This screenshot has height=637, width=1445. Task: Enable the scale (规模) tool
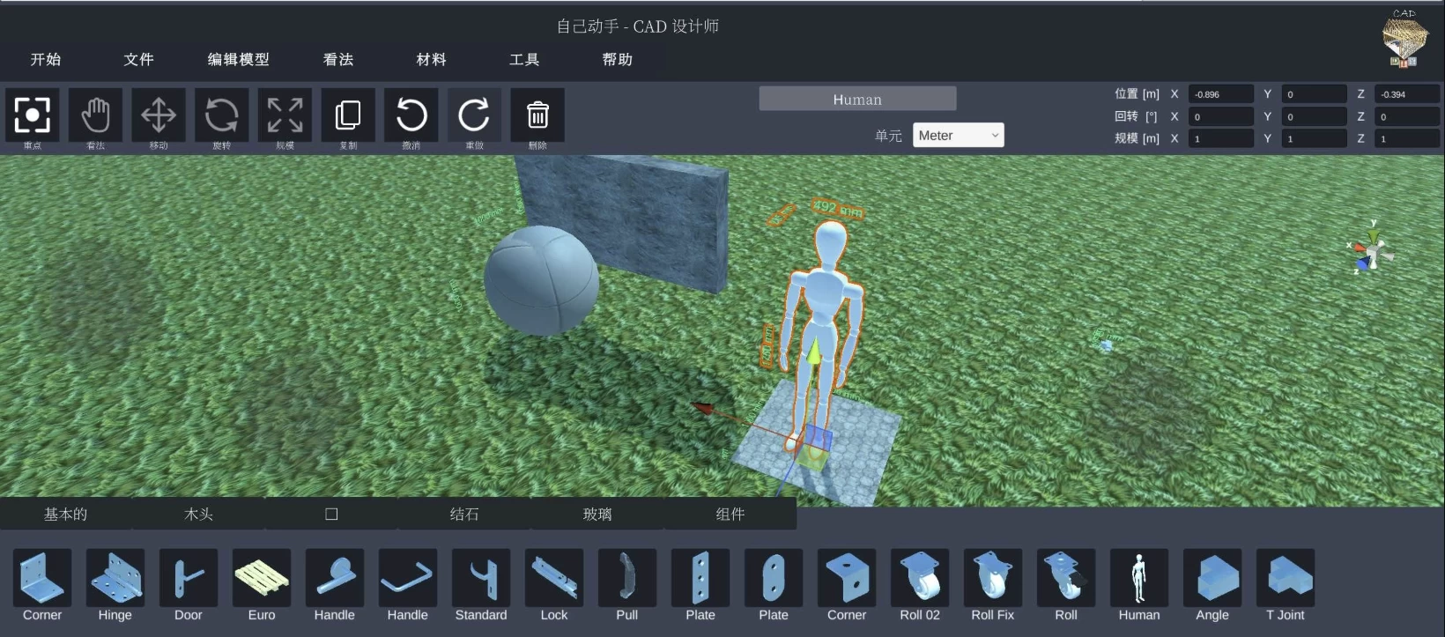(285, 115)
